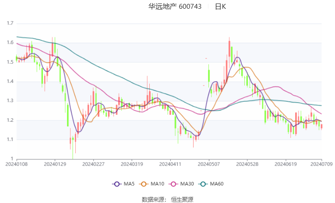Screen dimensions: 335x203
Task: Click the x-axis date 20240528
Action: [247, 164]
